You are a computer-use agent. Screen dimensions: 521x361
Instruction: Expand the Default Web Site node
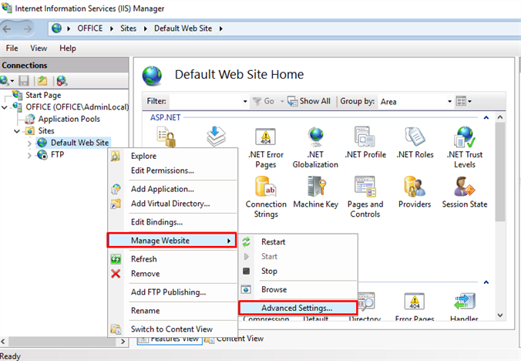pos(29,143)
